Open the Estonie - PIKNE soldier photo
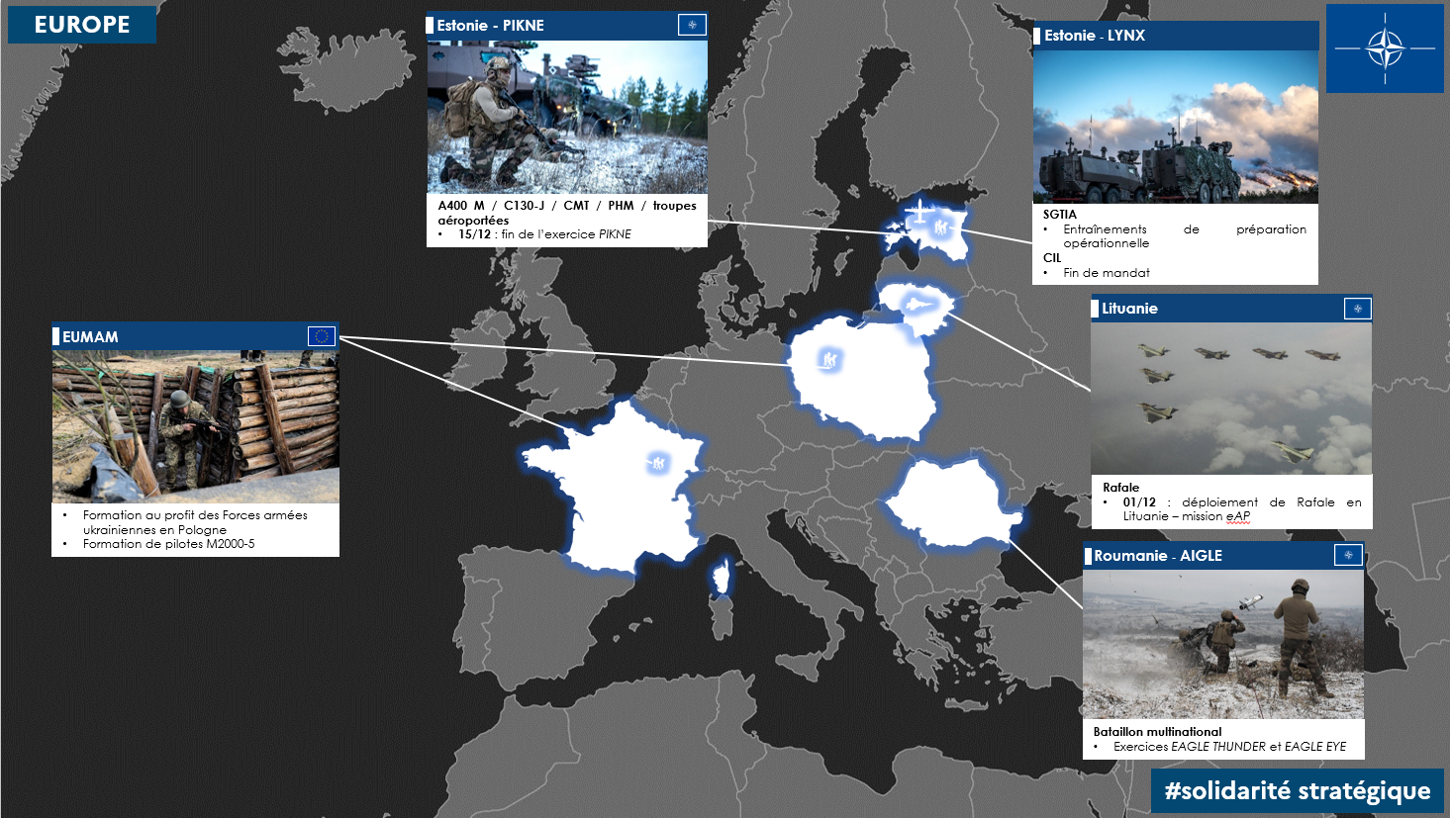1450x818 pixels. pyautogui.click(x=567, y=117)
